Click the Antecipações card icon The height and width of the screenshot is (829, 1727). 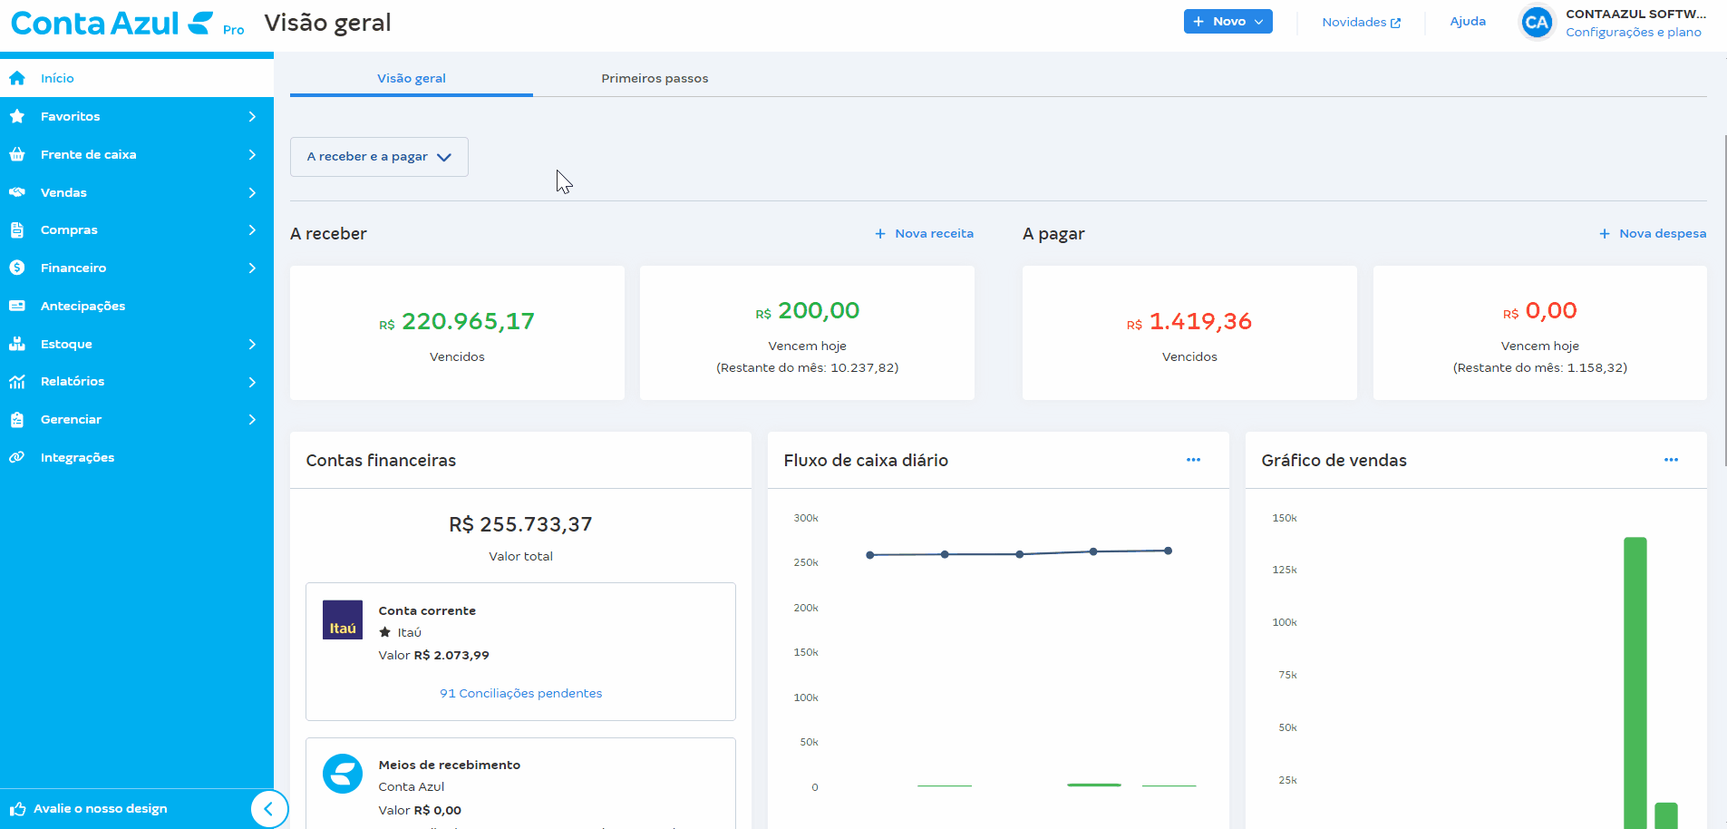(x=17, y=306)
